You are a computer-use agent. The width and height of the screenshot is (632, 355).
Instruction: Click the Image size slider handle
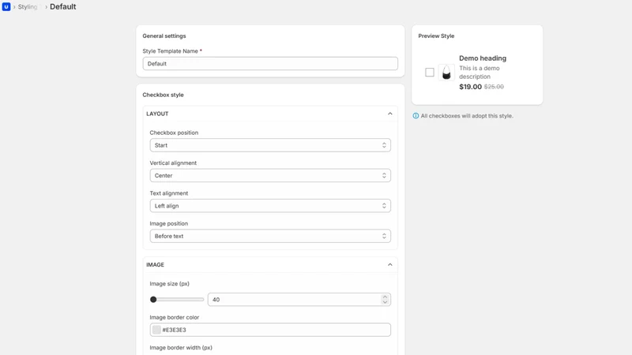[x=153, y=300]
